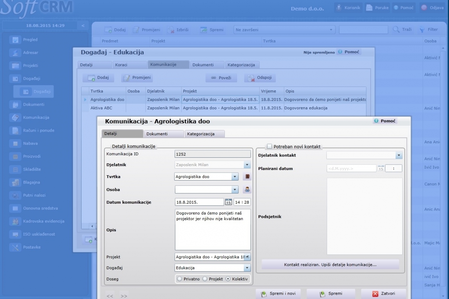This screenshot has width=449, height=299.
Task: Click Traži search magnifier
Action: [x=396, y=30]
